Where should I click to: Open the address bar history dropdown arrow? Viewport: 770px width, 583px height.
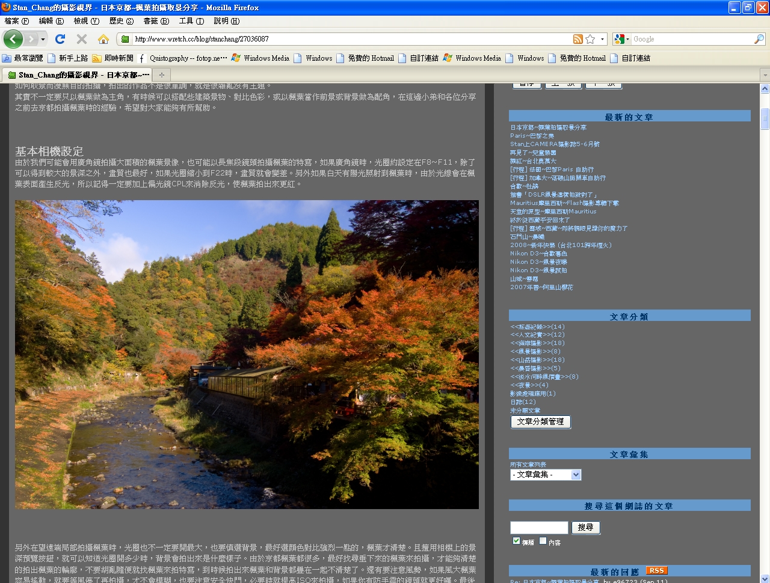(603, 39)
